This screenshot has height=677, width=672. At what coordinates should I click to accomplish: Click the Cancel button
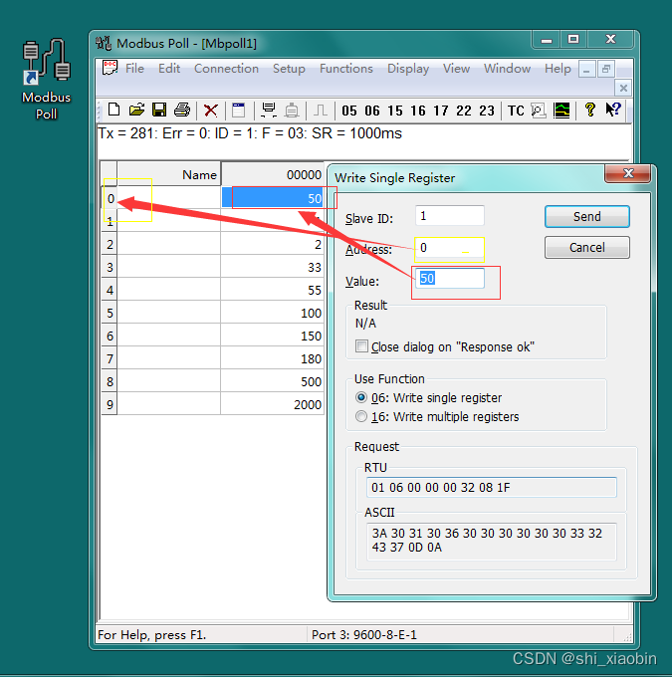[587, 247]
